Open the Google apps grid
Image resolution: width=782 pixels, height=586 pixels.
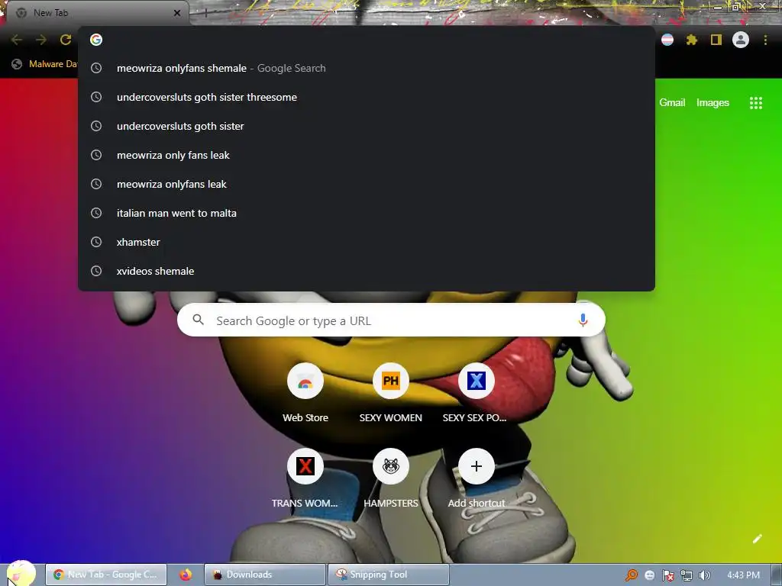tap(756, 103)
